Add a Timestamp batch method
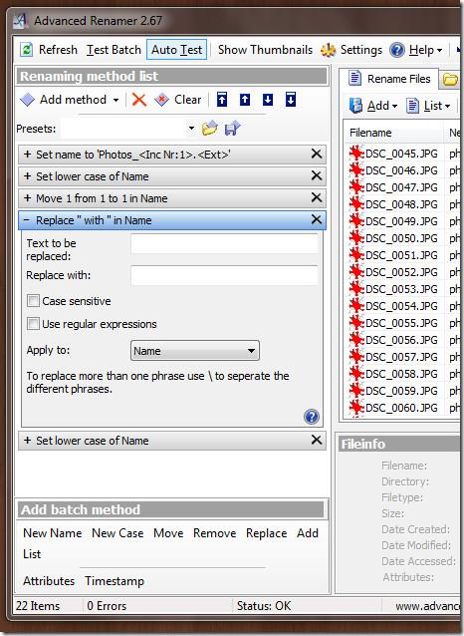 tap(115, 581)
